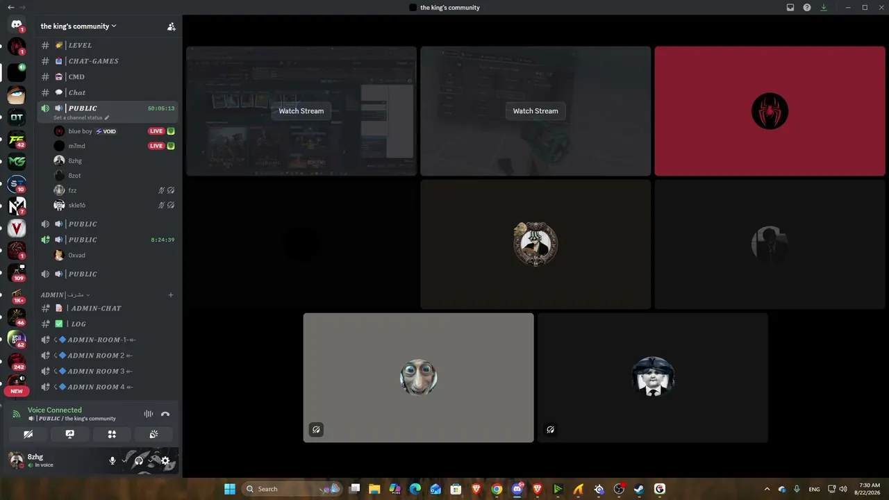The height and width of the screenshot is (500, 889).
Task: Watch the first stream in voice grid
Action: [301, 111]
